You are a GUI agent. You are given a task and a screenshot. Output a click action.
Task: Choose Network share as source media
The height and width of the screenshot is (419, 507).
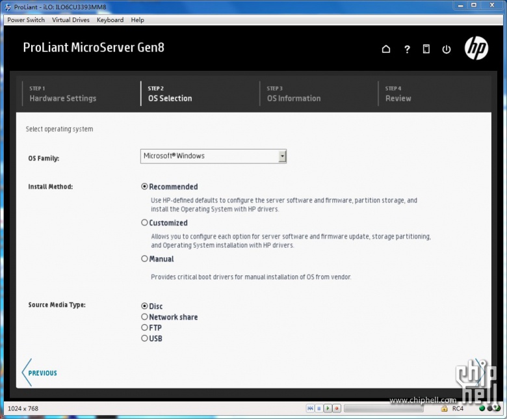[x=144, y=317]
